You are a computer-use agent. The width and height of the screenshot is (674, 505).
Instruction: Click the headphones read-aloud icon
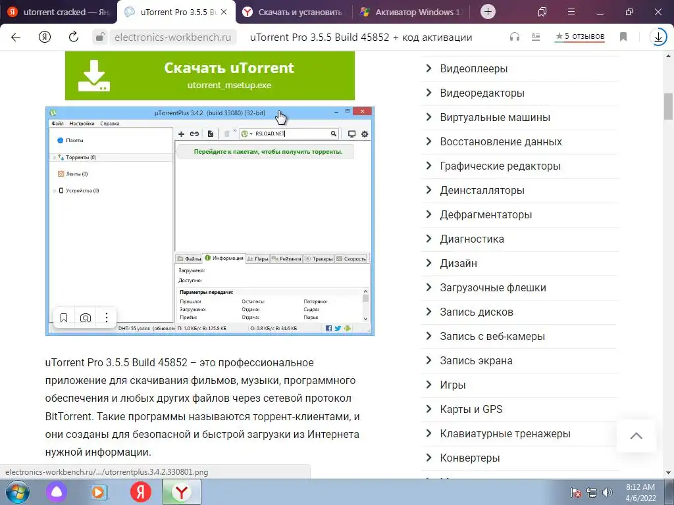click(515, 37)
